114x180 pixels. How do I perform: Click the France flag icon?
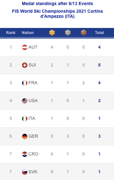click(x=25, y=83)
